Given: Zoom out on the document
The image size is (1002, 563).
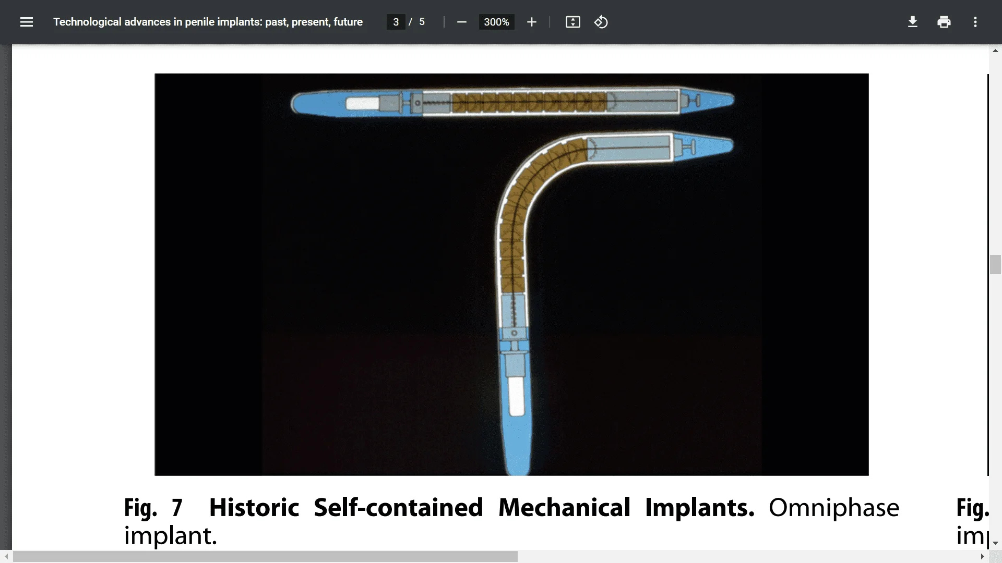Looking at the screenshot, I should (461, 22).
